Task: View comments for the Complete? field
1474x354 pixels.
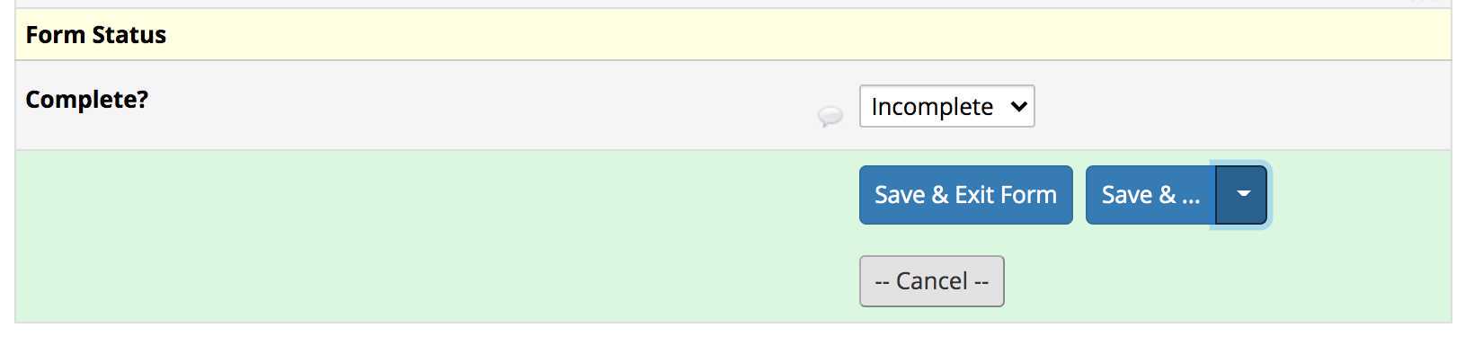Action: click(830, 116)
